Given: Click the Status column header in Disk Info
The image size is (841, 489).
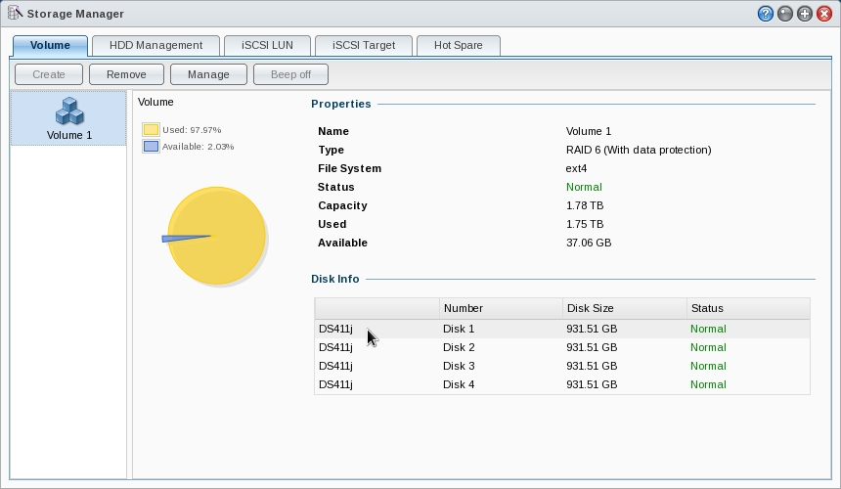Looking at the screenshot, I should (748, 308).
